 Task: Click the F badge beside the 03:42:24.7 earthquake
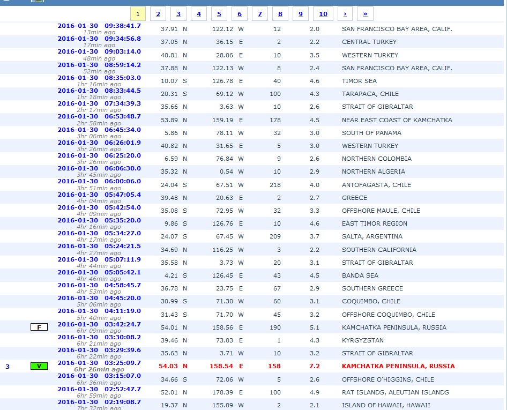[x=39, y=327]
